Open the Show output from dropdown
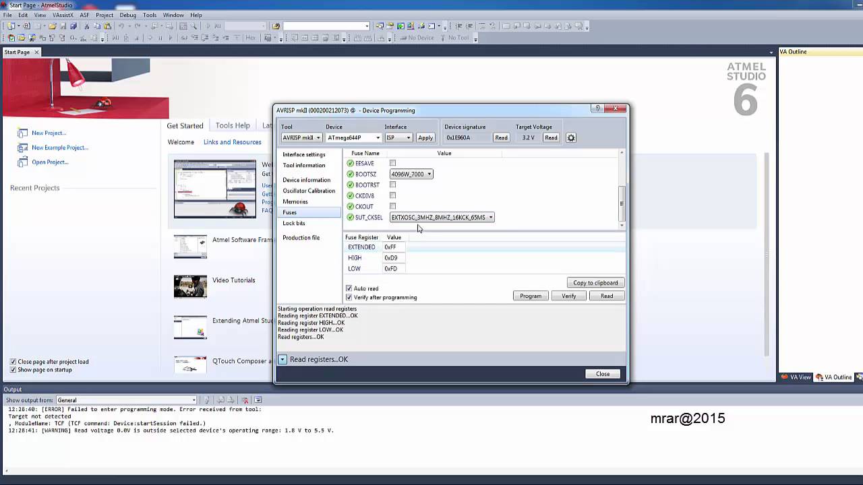863x485 pixels. pyautogui.click(x=127, y=400)
